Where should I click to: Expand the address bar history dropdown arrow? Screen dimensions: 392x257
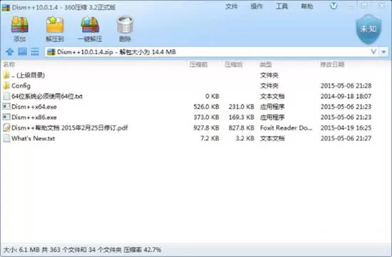click(x=384, y=52)
